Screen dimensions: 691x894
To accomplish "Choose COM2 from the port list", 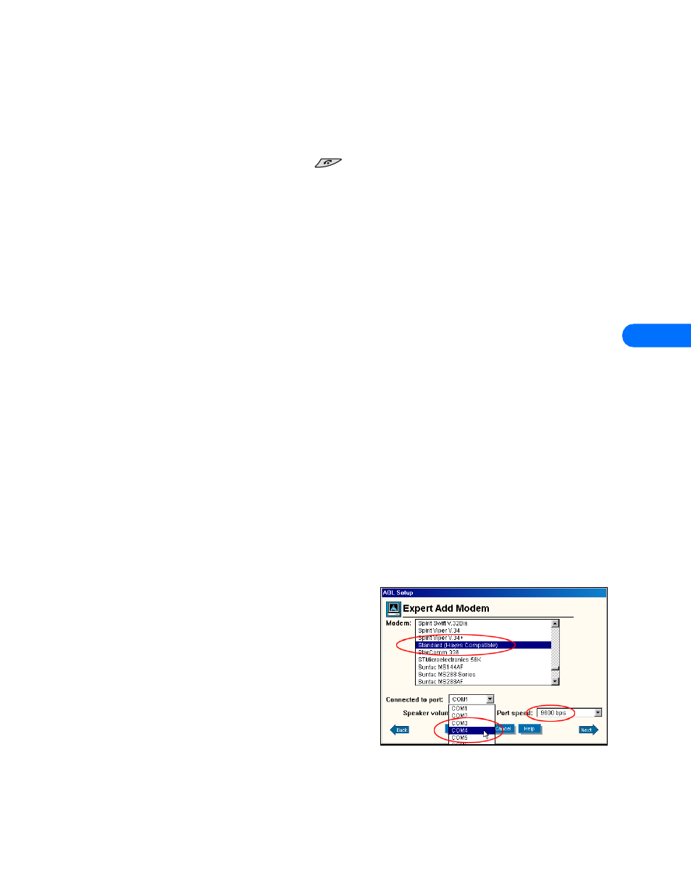I will pos(472,715).
